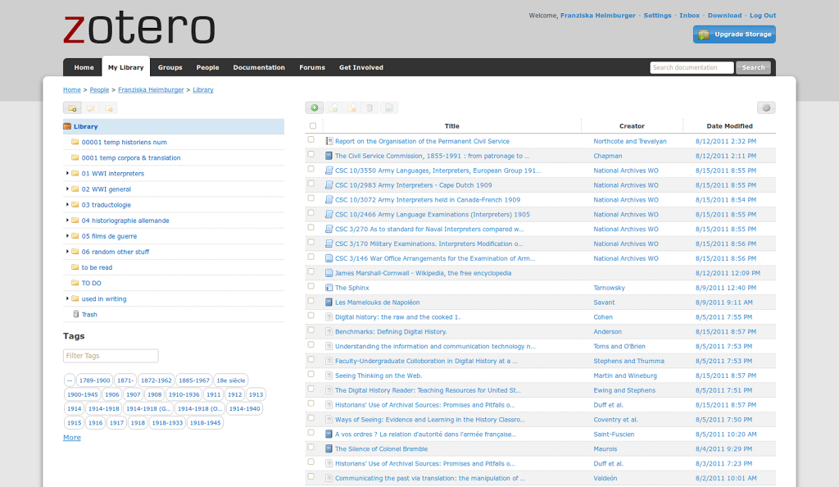Open the gear options icon above the table

point(766,108)
